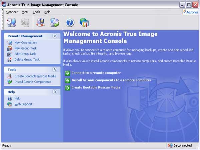This screenshot has width=200, height=150.
Task: Click Create Bootable Rescue Media in welcome pane
Action: [96, 87]
